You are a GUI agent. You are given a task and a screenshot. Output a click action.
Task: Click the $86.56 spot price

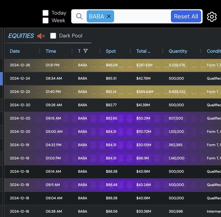coord(112,211)
